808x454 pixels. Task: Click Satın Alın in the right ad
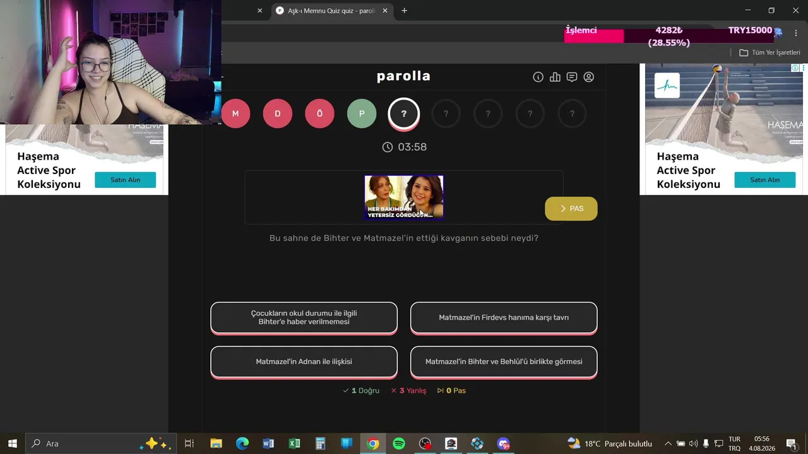coord(764,180)
